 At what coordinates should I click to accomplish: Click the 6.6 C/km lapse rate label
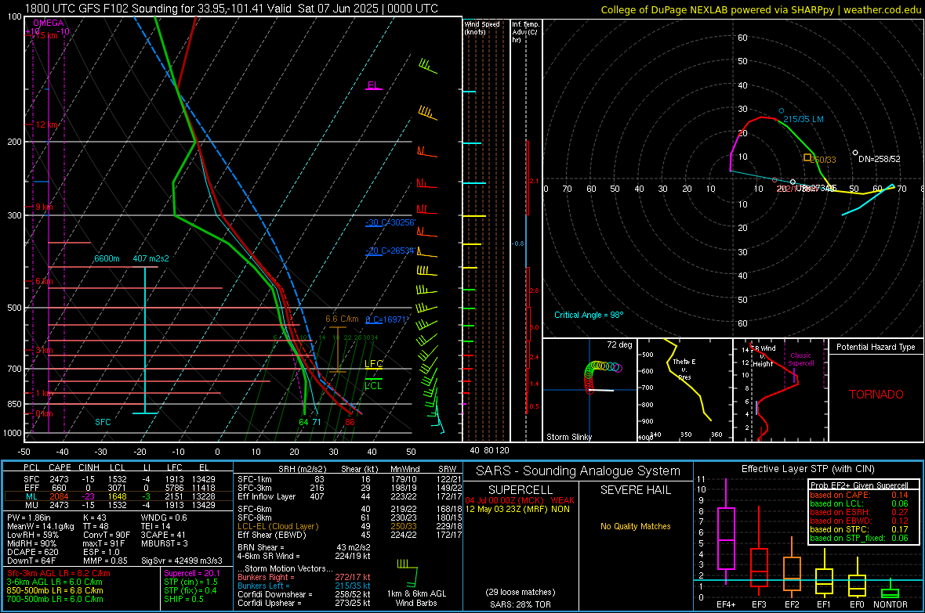(342, 319)
